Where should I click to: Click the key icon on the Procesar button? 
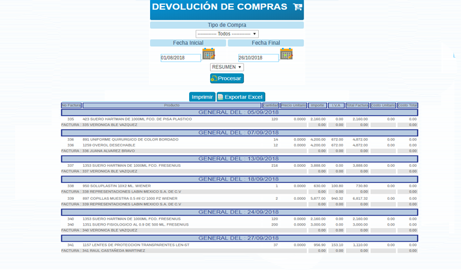pos(214,79)
